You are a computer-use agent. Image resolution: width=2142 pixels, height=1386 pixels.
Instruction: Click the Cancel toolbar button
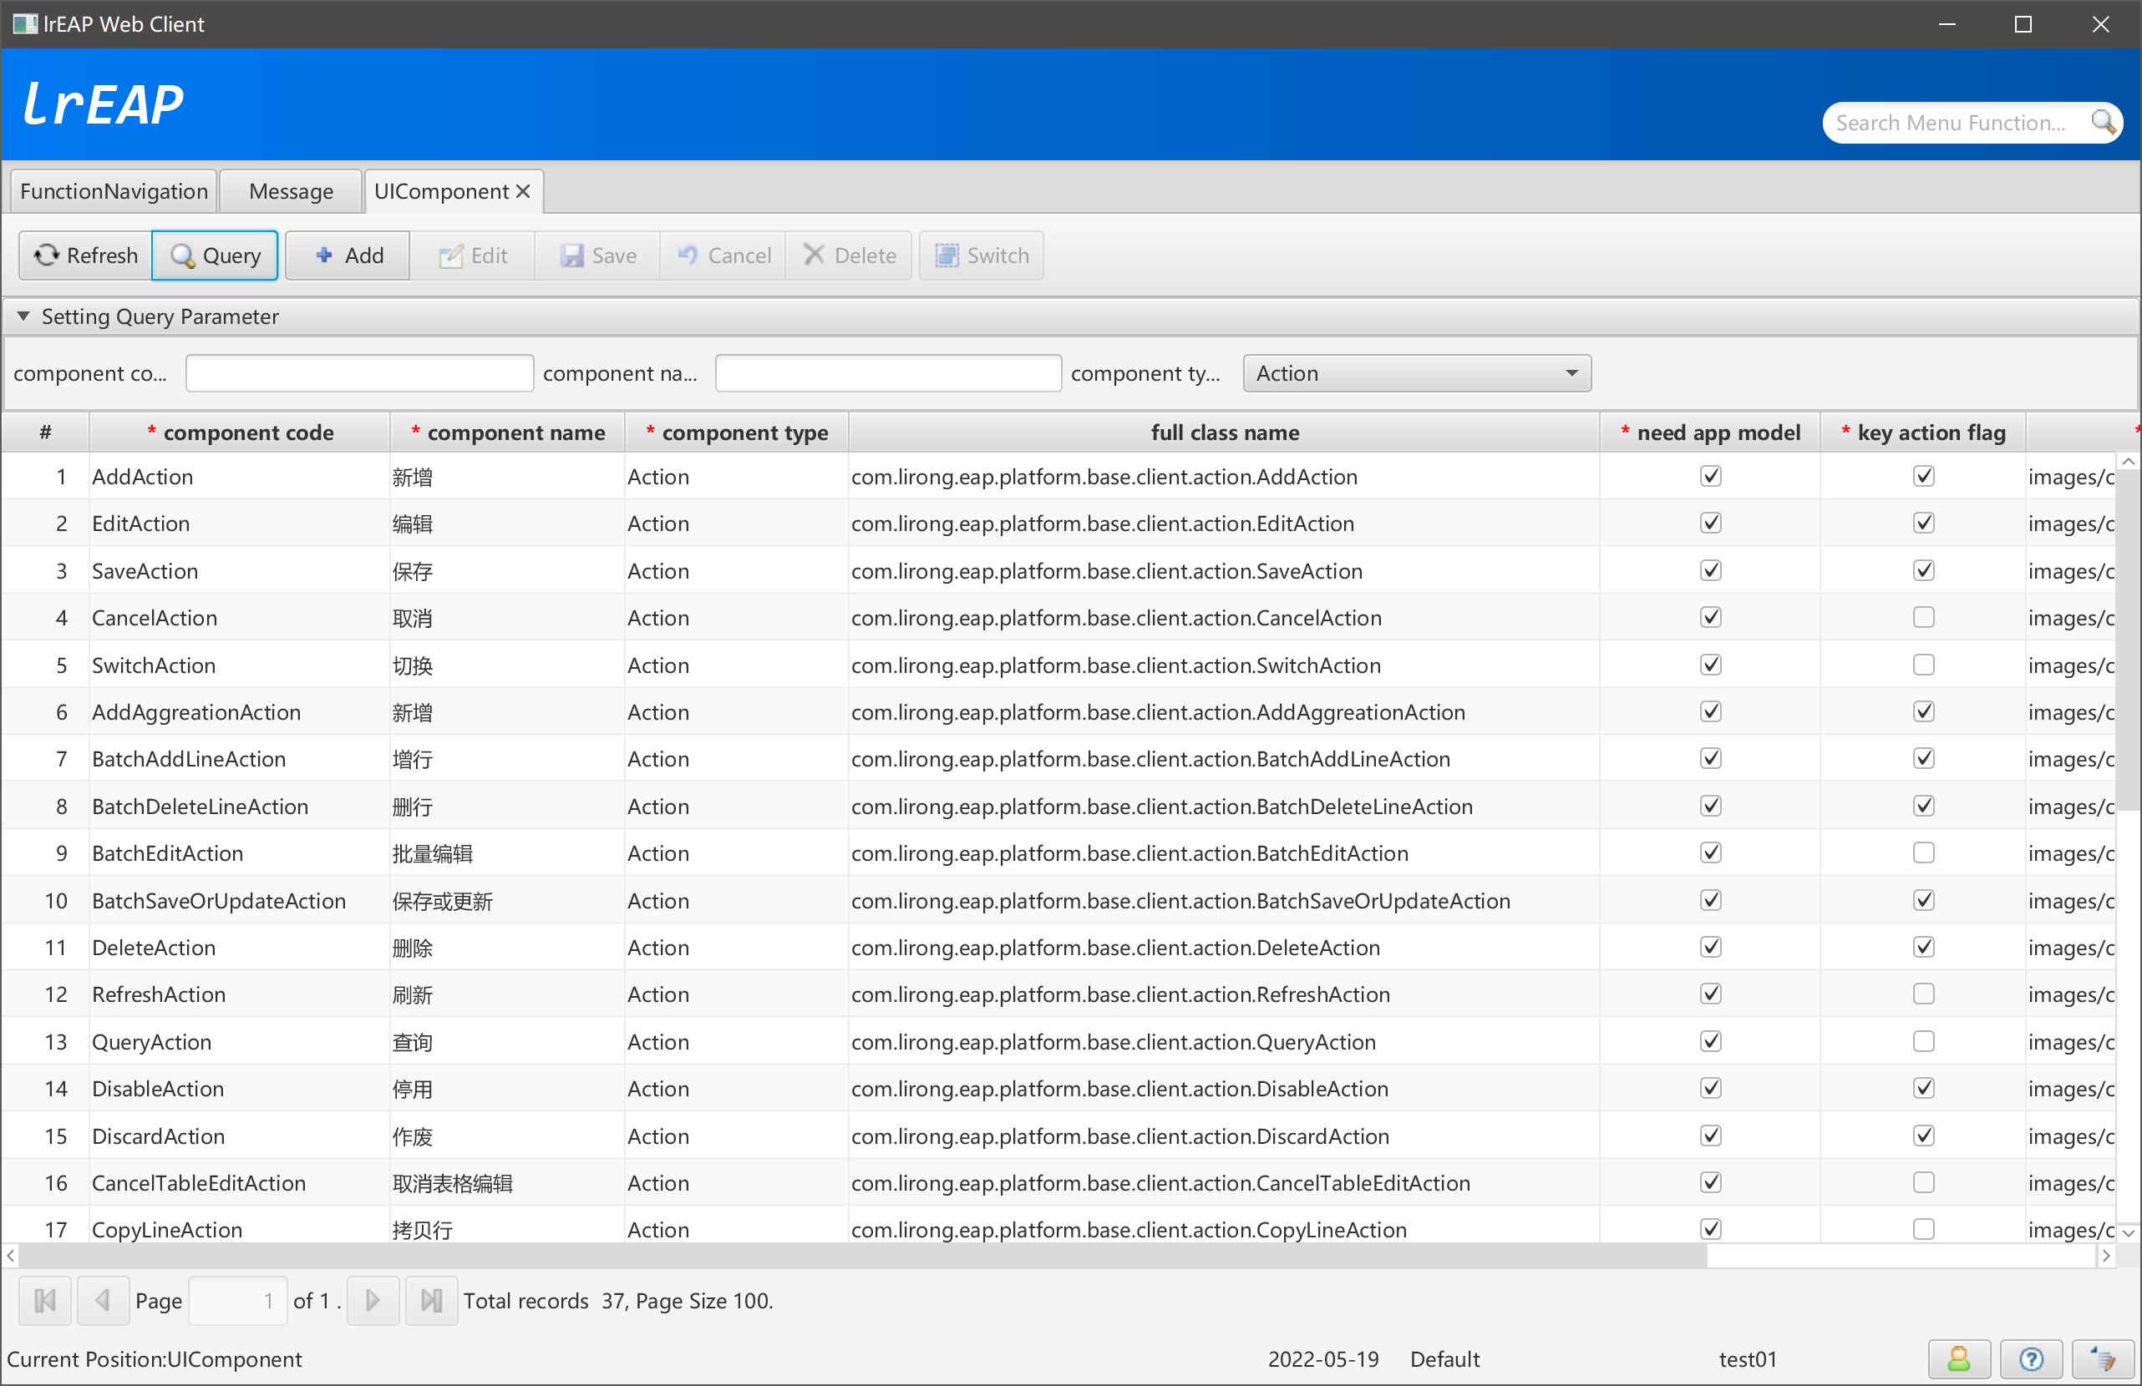(x=723, y=255)
